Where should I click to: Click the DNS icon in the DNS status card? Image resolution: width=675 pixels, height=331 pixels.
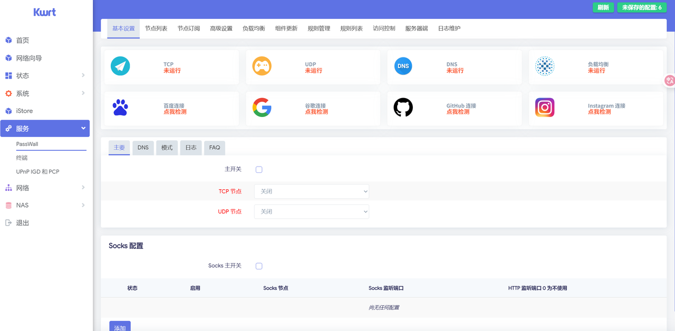coord(403,66)
